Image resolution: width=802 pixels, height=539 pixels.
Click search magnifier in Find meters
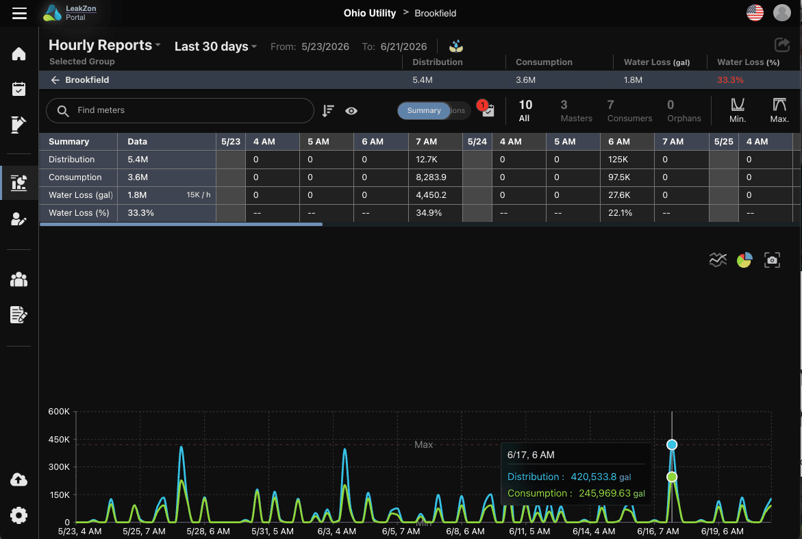[63, 111]
